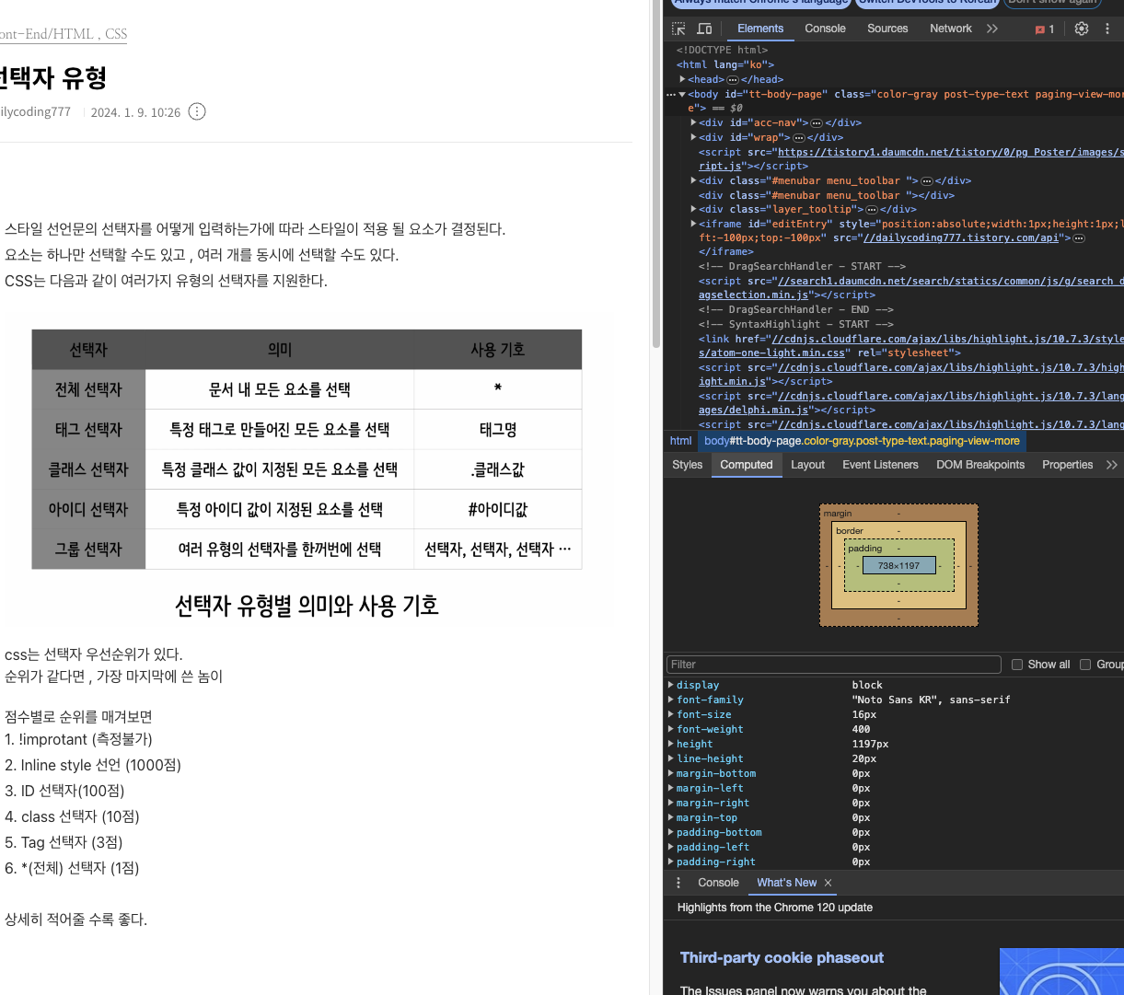Tick the Group checkbox in Computed pane
Viewport: 1124px width, 995px height.
tap(1085, 665)
